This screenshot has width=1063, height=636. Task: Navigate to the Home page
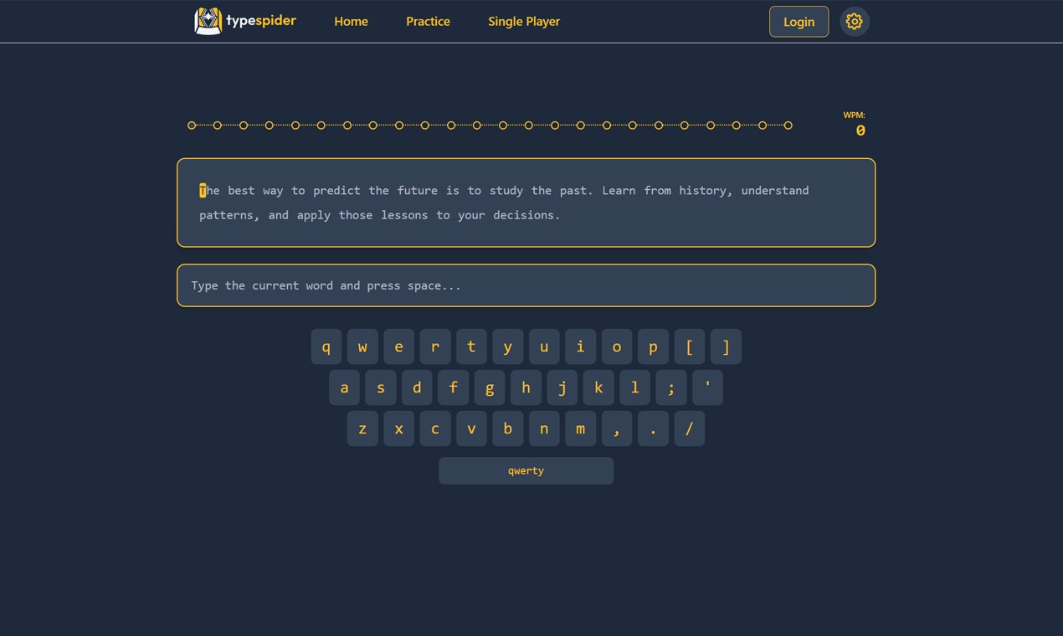[351, 21]
